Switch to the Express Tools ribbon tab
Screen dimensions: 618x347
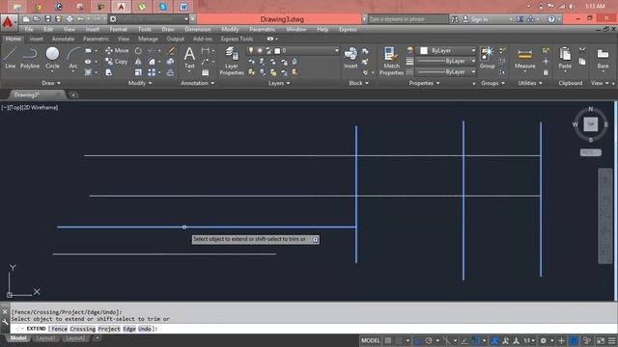coord(237,39)
